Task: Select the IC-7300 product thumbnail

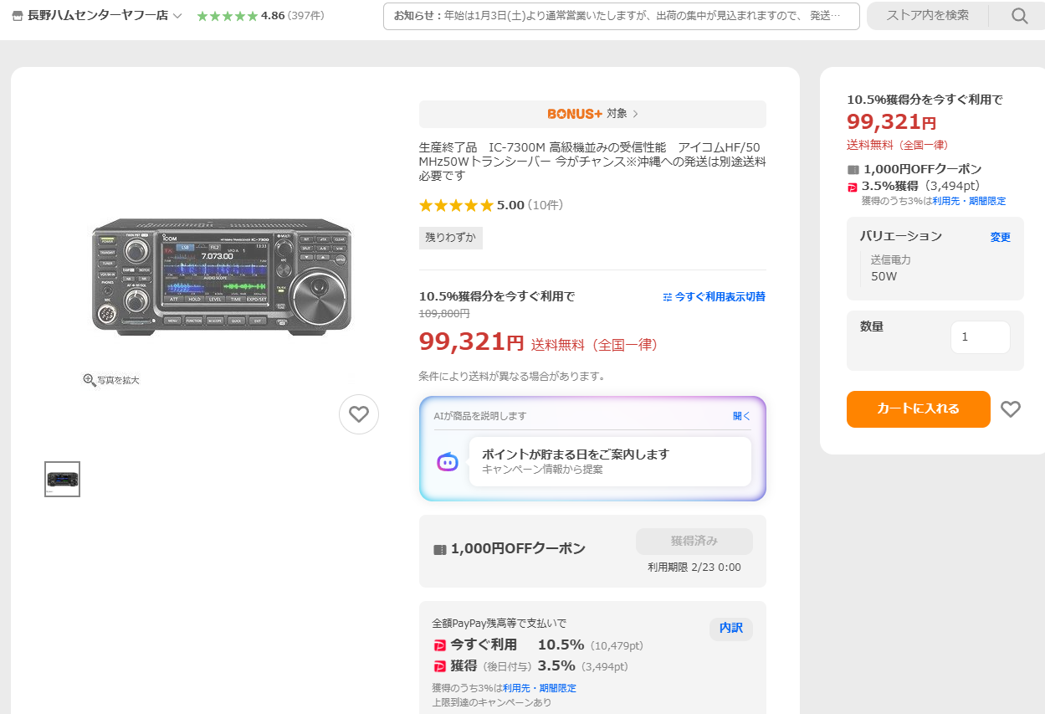Action: point(63,479)
